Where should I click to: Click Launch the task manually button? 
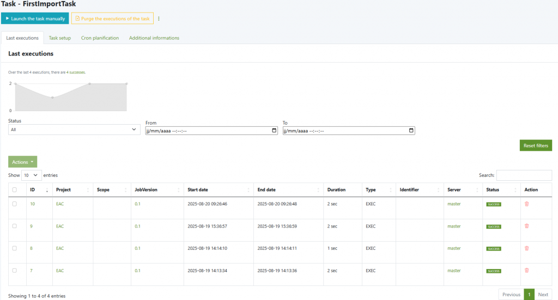pos(35,19)
